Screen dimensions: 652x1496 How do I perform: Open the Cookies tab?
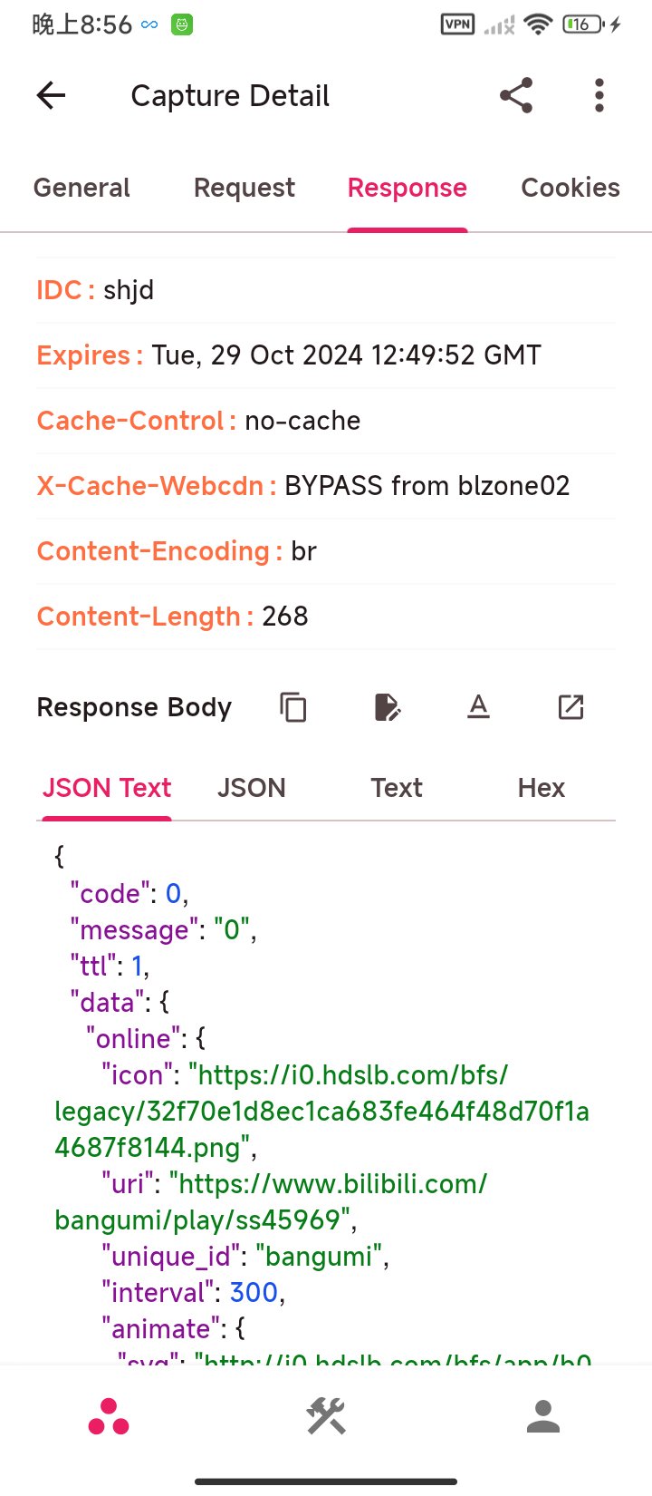click(x=570, y=188)
